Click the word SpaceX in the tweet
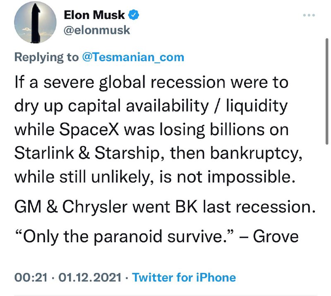 pos(89,129)
